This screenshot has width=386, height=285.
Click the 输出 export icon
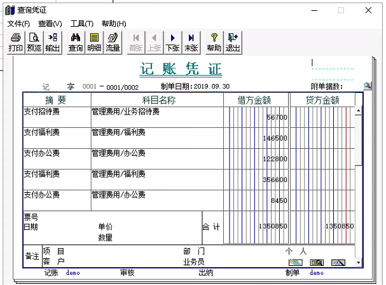coord(52,43)
